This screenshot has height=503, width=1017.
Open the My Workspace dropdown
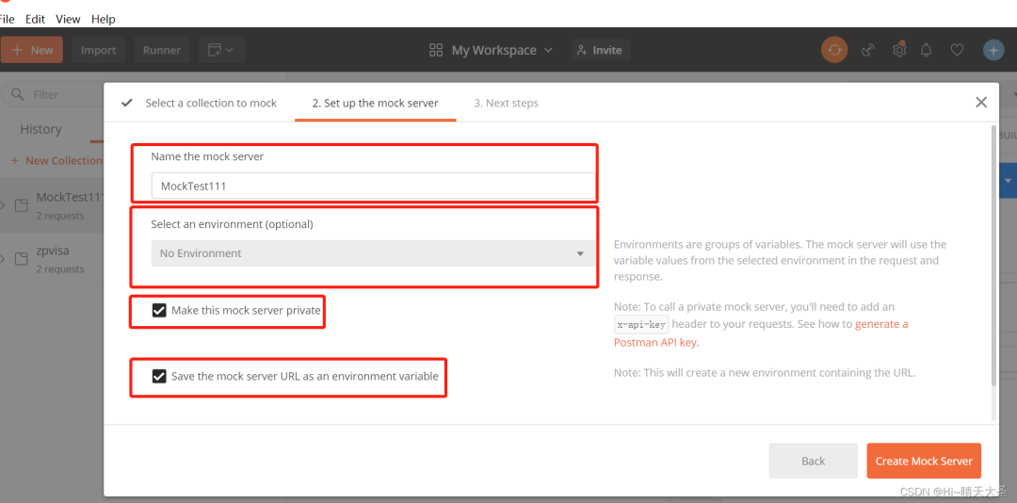[x=503, y=50]
